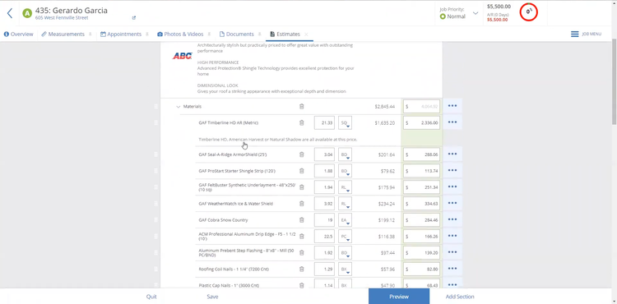Change unit for Seal-A-Ridge ArmorShield
617x304 pixels.
tap(345, 154)
